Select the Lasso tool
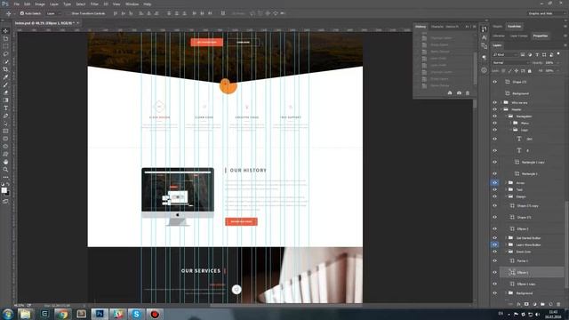 click(x=5, y=53)
